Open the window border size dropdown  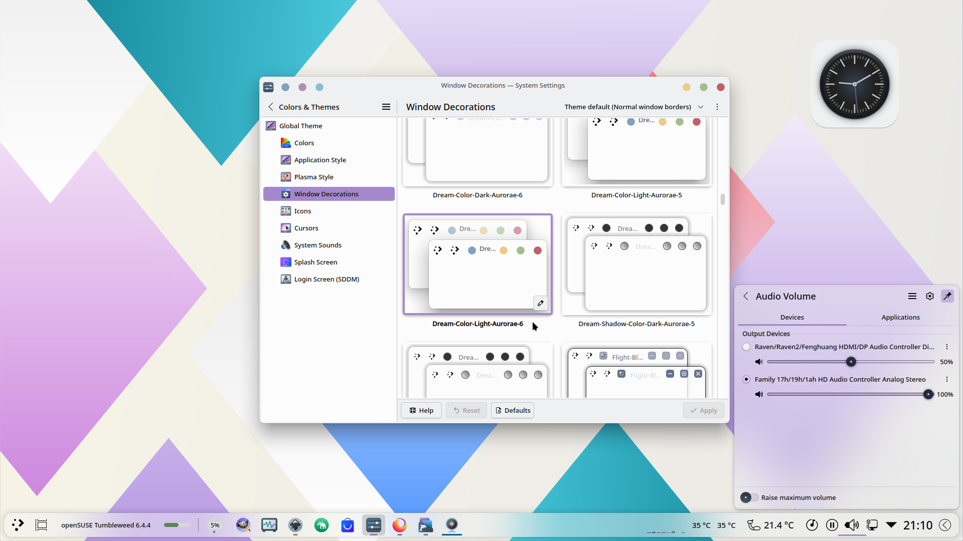click(634, 107)
